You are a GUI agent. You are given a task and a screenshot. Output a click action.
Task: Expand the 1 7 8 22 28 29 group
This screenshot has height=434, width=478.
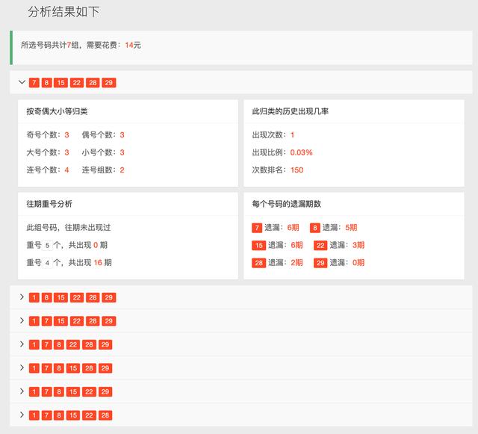click(22, 344)
